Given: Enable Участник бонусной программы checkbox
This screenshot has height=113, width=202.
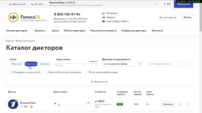Looking at the screenshot, I should [46, 72].
